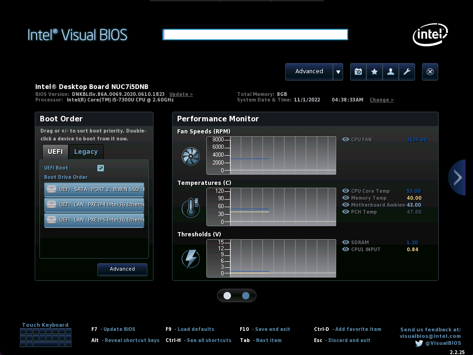The height and width of the screenshot is (355, 473).
Task: Click the Intel Visual BIOS title
Action: pos(77,35)
